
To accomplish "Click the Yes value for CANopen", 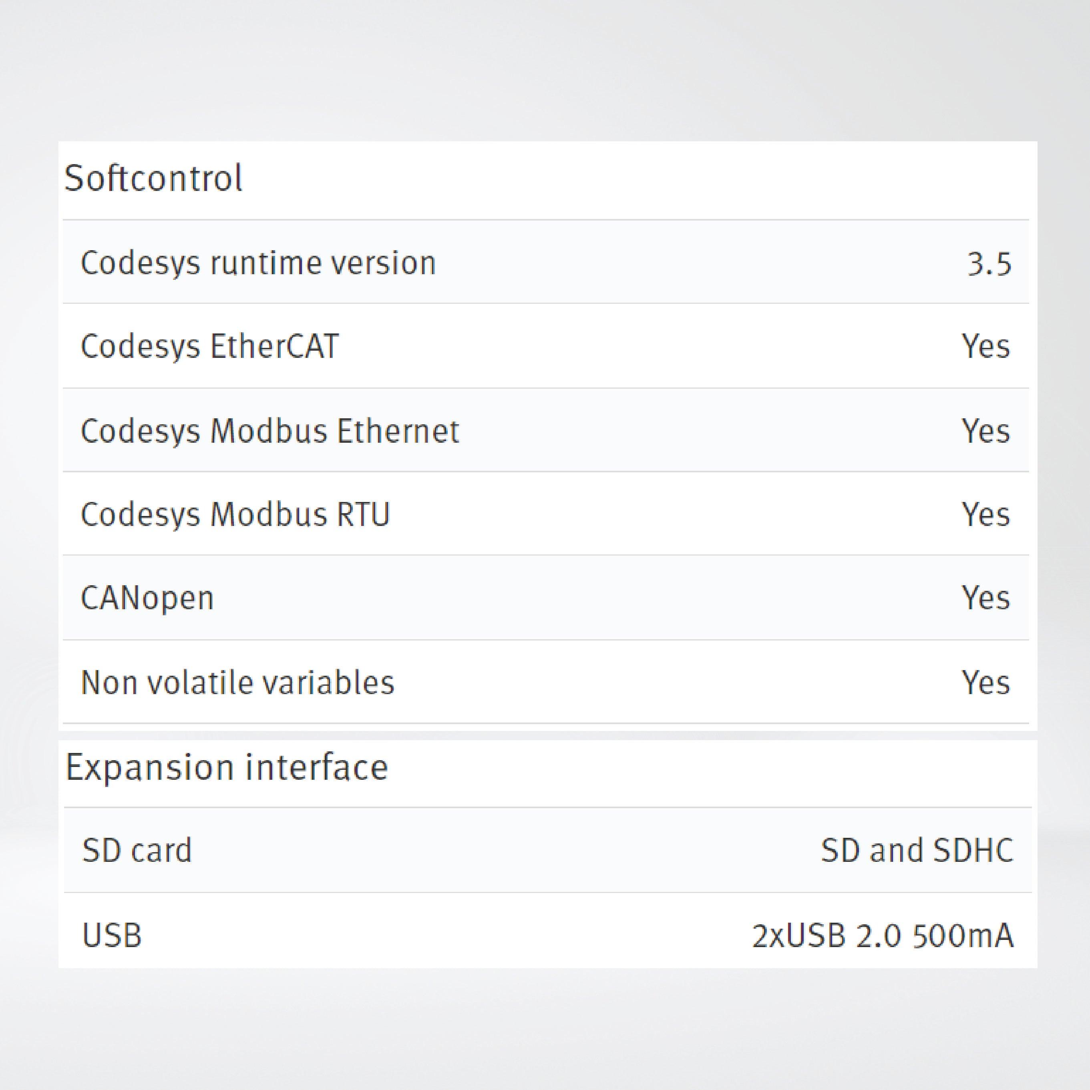I will 985,598.
